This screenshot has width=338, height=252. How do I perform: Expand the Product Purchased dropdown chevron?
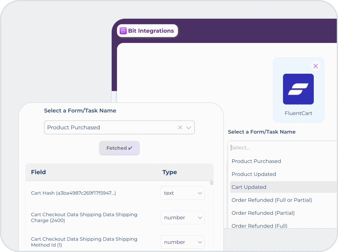pos(189,127)
